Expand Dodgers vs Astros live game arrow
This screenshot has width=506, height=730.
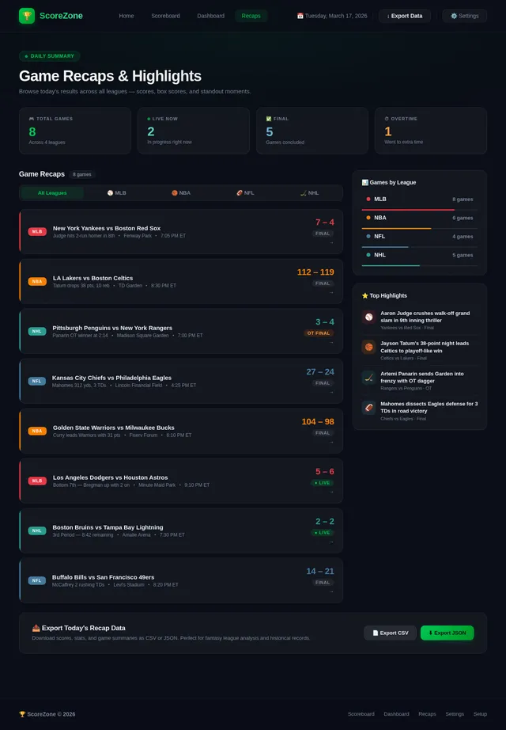pyautogui.click(x=331, y=492)
